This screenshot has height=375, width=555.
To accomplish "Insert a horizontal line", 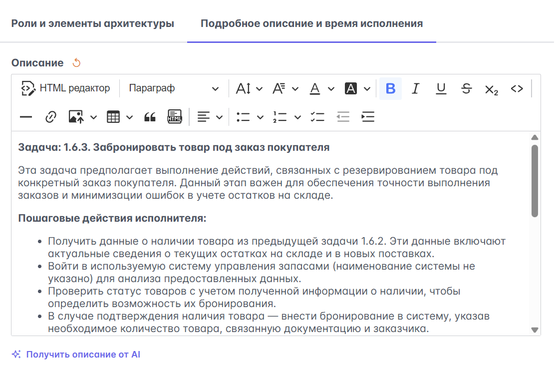I will pyautogui.click(x=26, y=117).
